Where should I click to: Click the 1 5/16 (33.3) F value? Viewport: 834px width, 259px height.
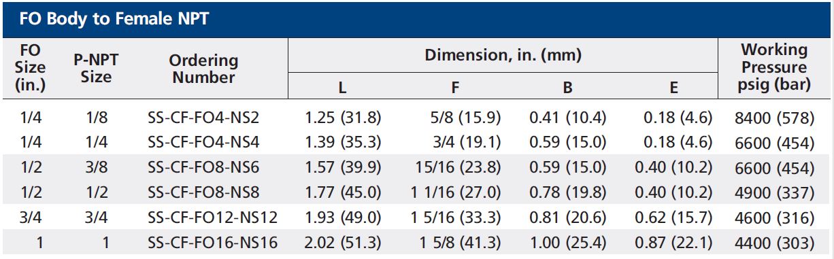tap(456, 218)
